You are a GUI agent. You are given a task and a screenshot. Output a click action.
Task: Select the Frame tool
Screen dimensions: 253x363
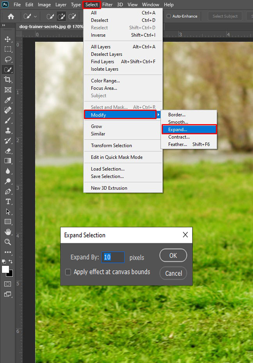click(8, 90)
